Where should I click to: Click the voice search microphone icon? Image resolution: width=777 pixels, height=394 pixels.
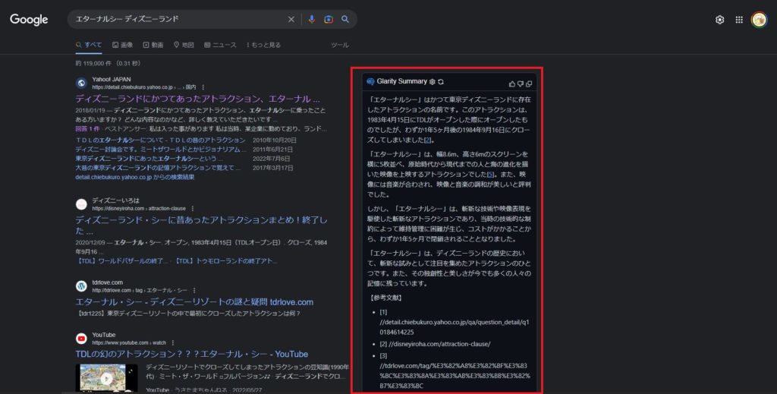click(312, 19)
